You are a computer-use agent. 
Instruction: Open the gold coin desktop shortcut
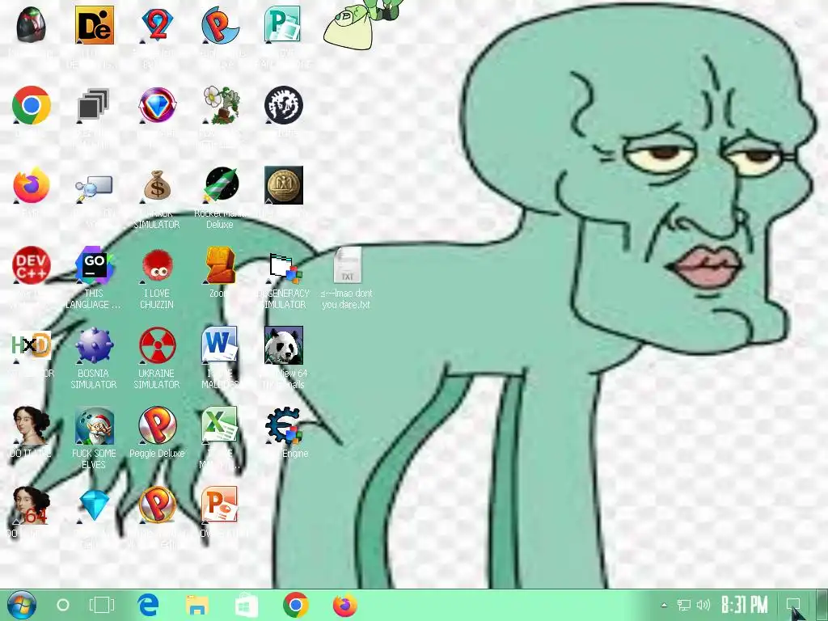point(284,185)
